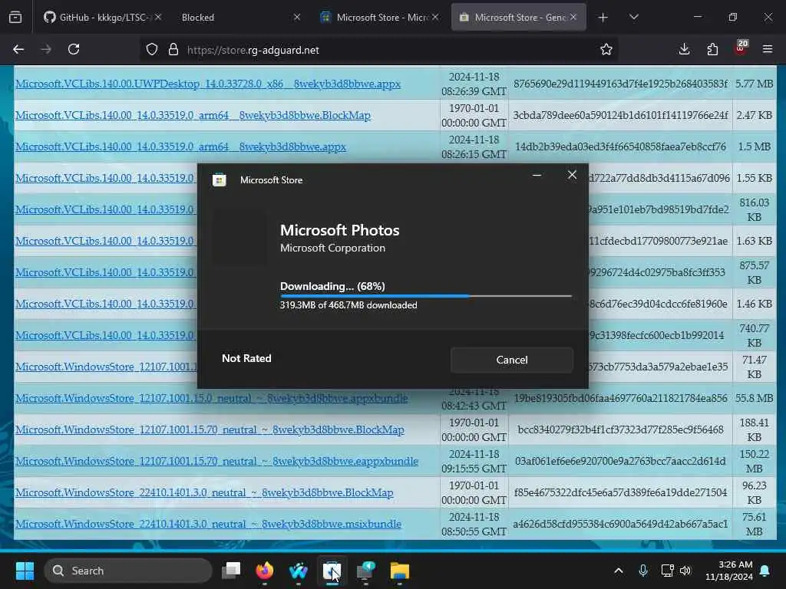Open the WindowsStore 22410.1401.3.0 neutral BlockMap link
The image size is (786, 589).
(204, 493)
